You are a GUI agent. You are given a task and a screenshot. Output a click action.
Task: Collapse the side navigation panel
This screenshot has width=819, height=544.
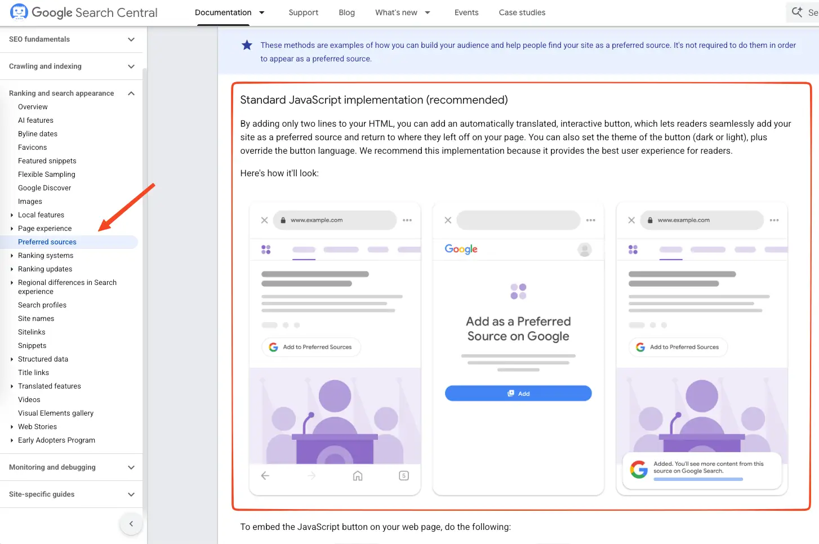pos(131,524)
